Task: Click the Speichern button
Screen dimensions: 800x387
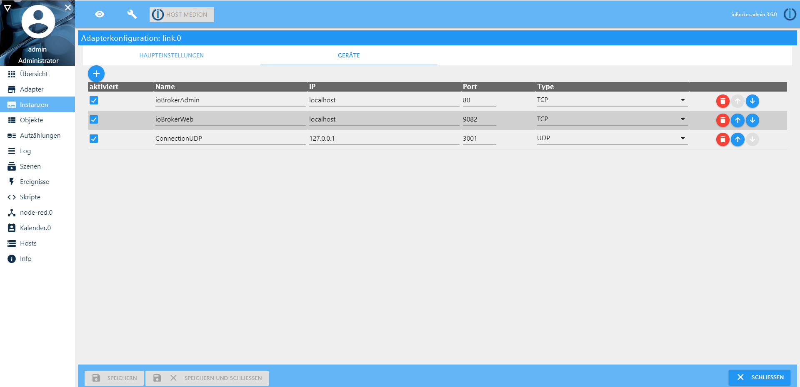Action: click(114, 378)
